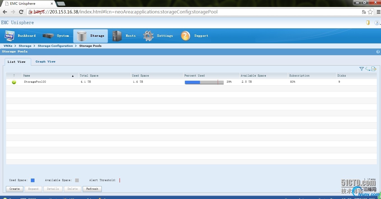Image resolution: width=381 pixels, height=199 pixels.
Task: Go to Storage breadcrumb link
Action: coord(25,46)
